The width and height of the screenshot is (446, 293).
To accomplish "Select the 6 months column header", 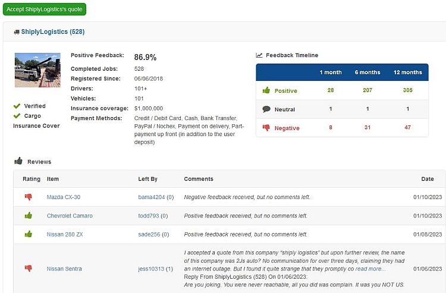I will pos(368,72).
